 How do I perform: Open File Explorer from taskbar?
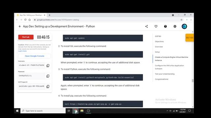82,111
